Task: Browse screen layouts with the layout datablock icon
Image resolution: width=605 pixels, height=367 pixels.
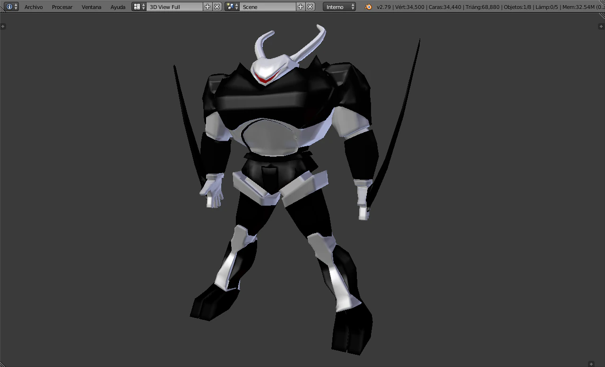Action: (x=136, y=7)
